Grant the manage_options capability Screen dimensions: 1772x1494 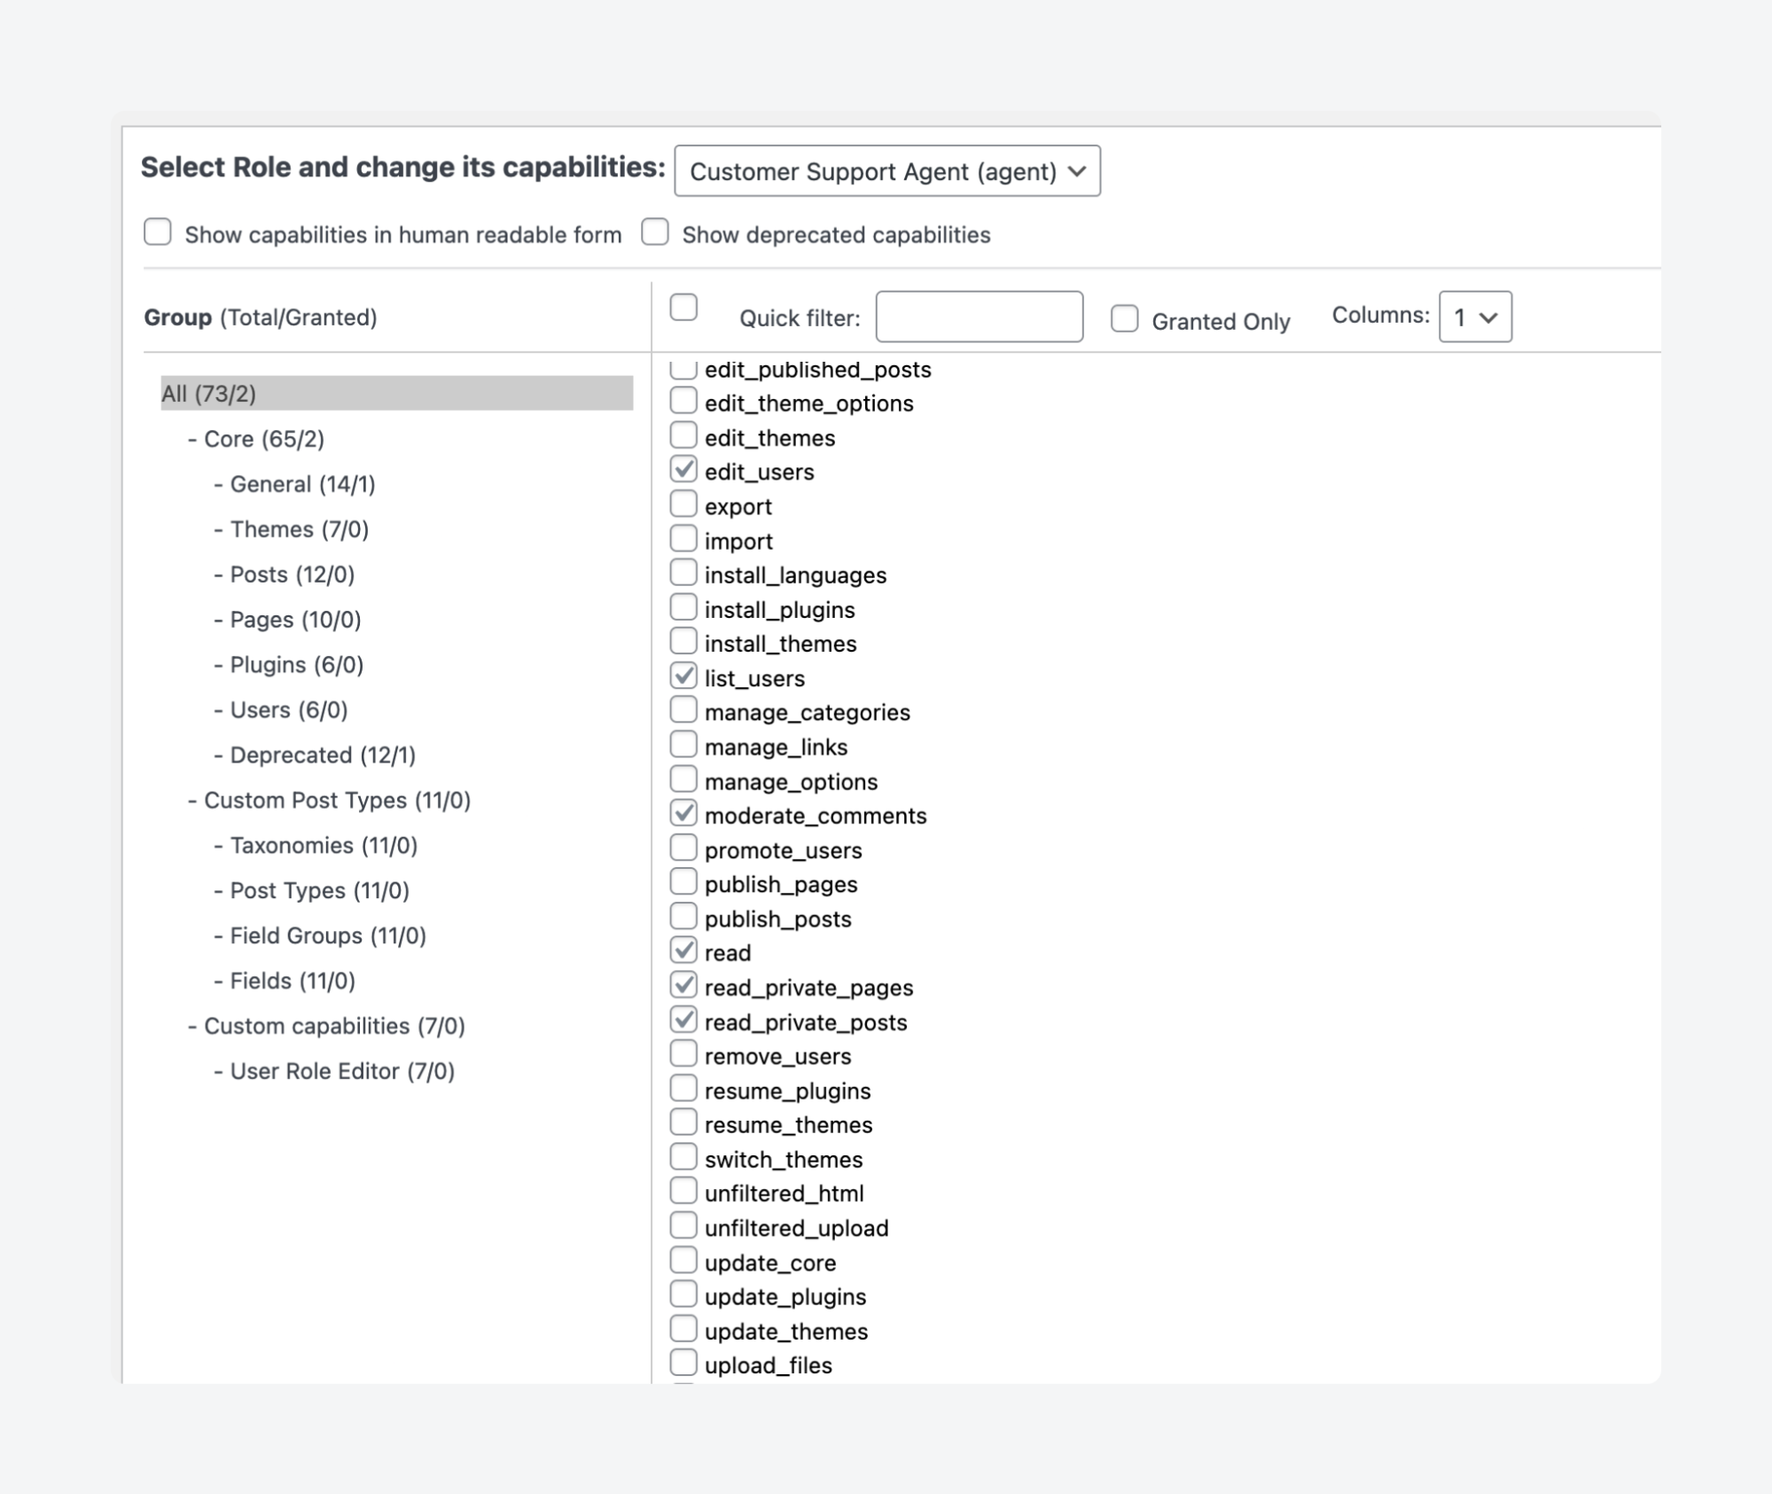click(683, 778)
